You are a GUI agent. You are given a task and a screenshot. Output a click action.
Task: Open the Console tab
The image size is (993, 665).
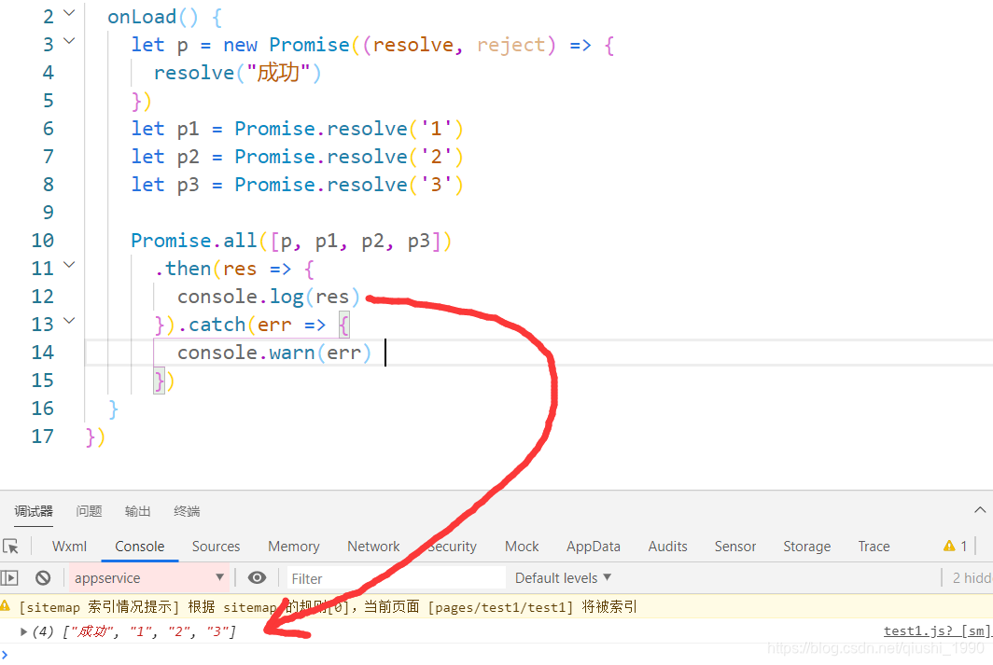pyautogui.click(x=139, y=546)
